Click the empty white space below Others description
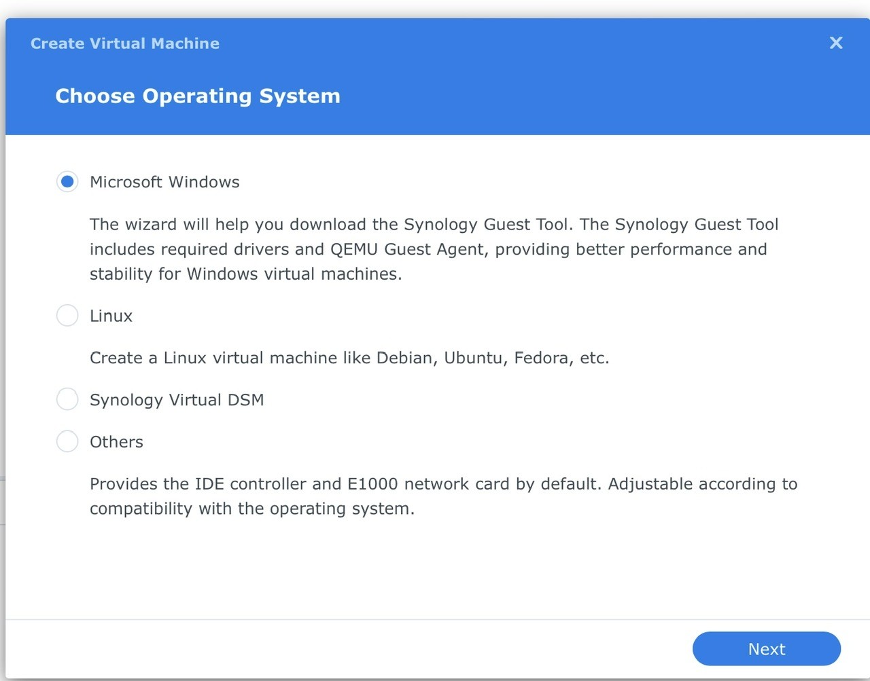This screenshot has height=681, width=870. click(435, 570)
